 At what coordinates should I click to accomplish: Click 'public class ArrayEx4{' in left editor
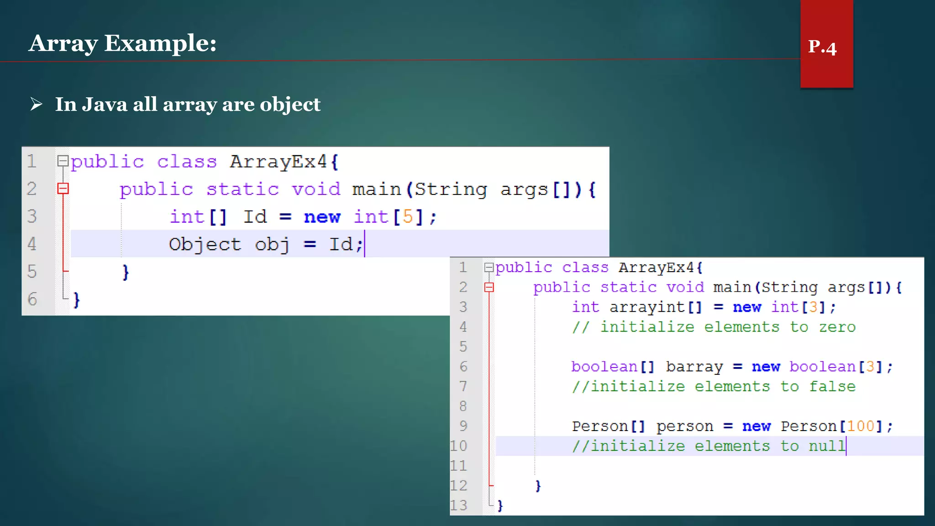[x=205, y=162]
